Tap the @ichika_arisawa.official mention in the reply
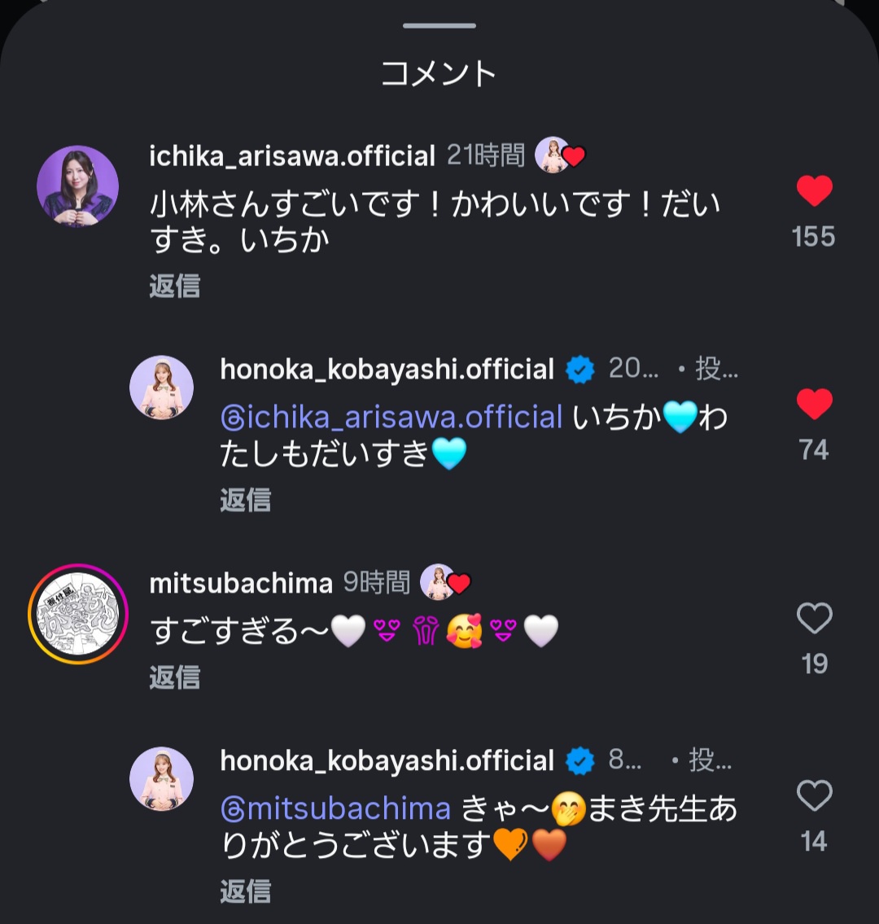Viewport: 879px width, 924px height. click(x=391, y=418)
